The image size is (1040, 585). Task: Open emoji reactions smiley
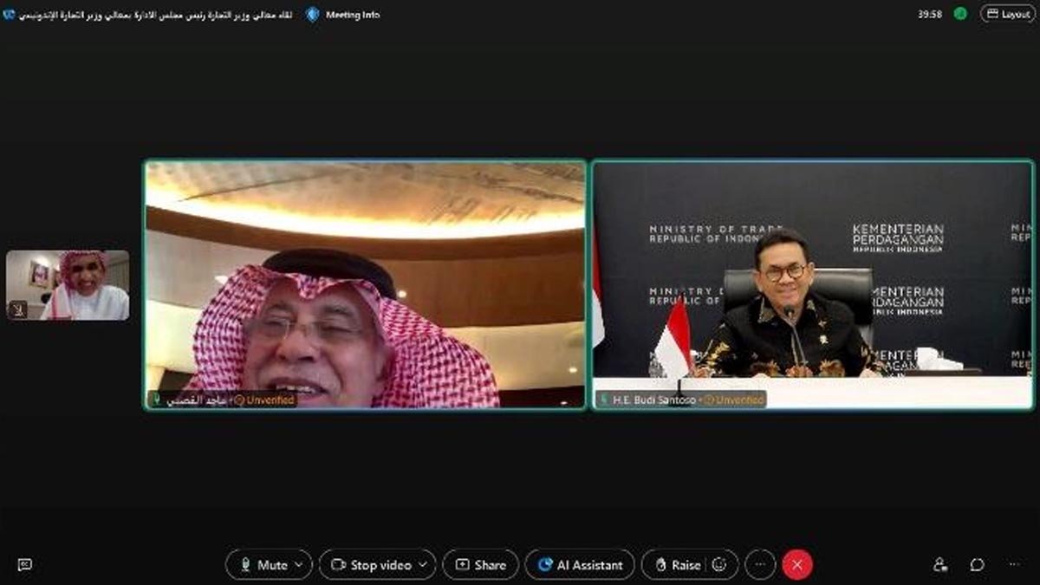719,565
